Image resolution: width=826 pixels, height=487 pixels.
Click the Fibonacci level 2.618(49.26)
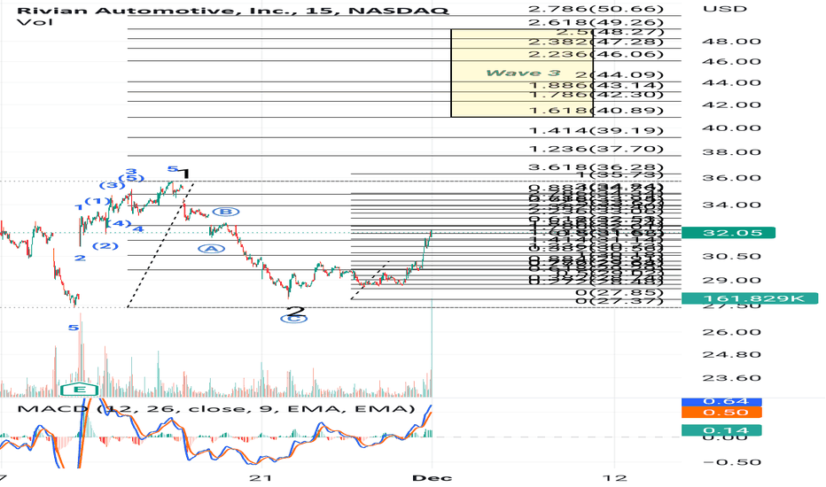[596, 22]
